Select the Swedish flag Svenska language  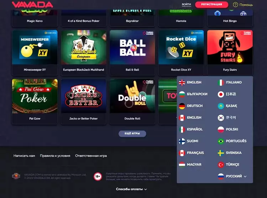(230, 153)
